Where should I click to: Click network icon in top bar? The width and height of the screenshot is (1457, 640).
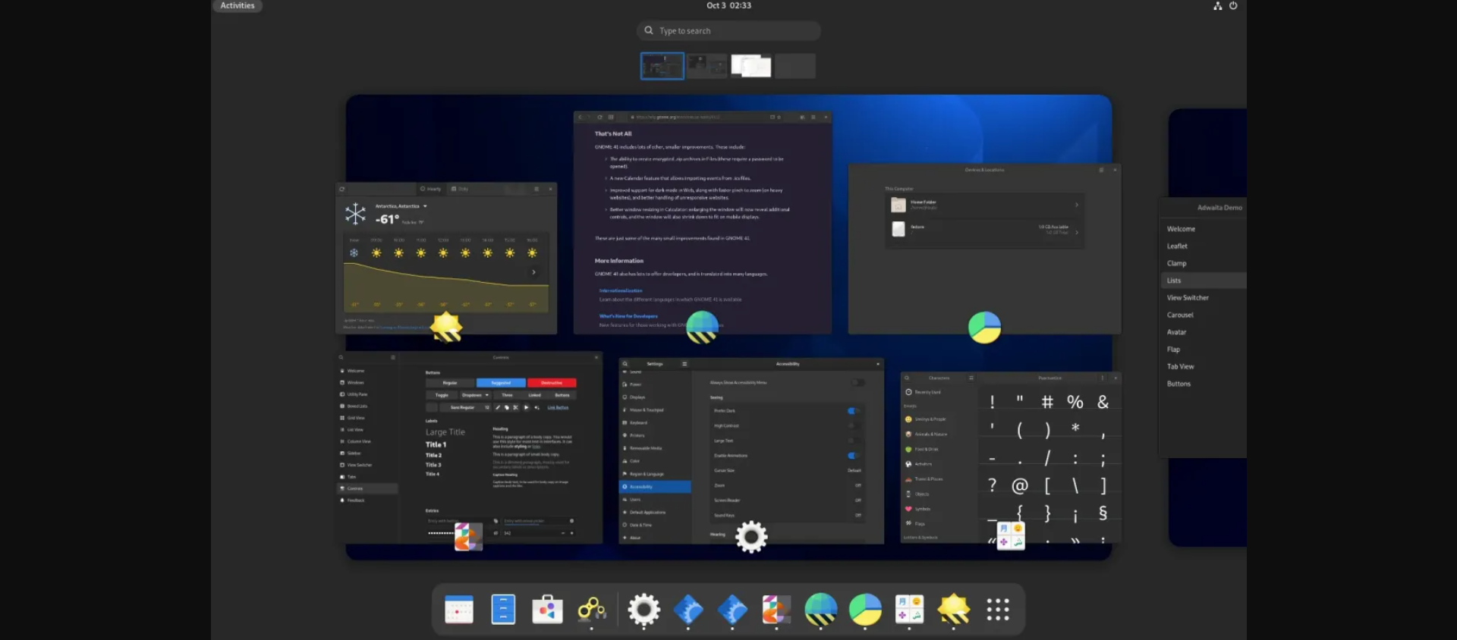[x=1217, y=5]
